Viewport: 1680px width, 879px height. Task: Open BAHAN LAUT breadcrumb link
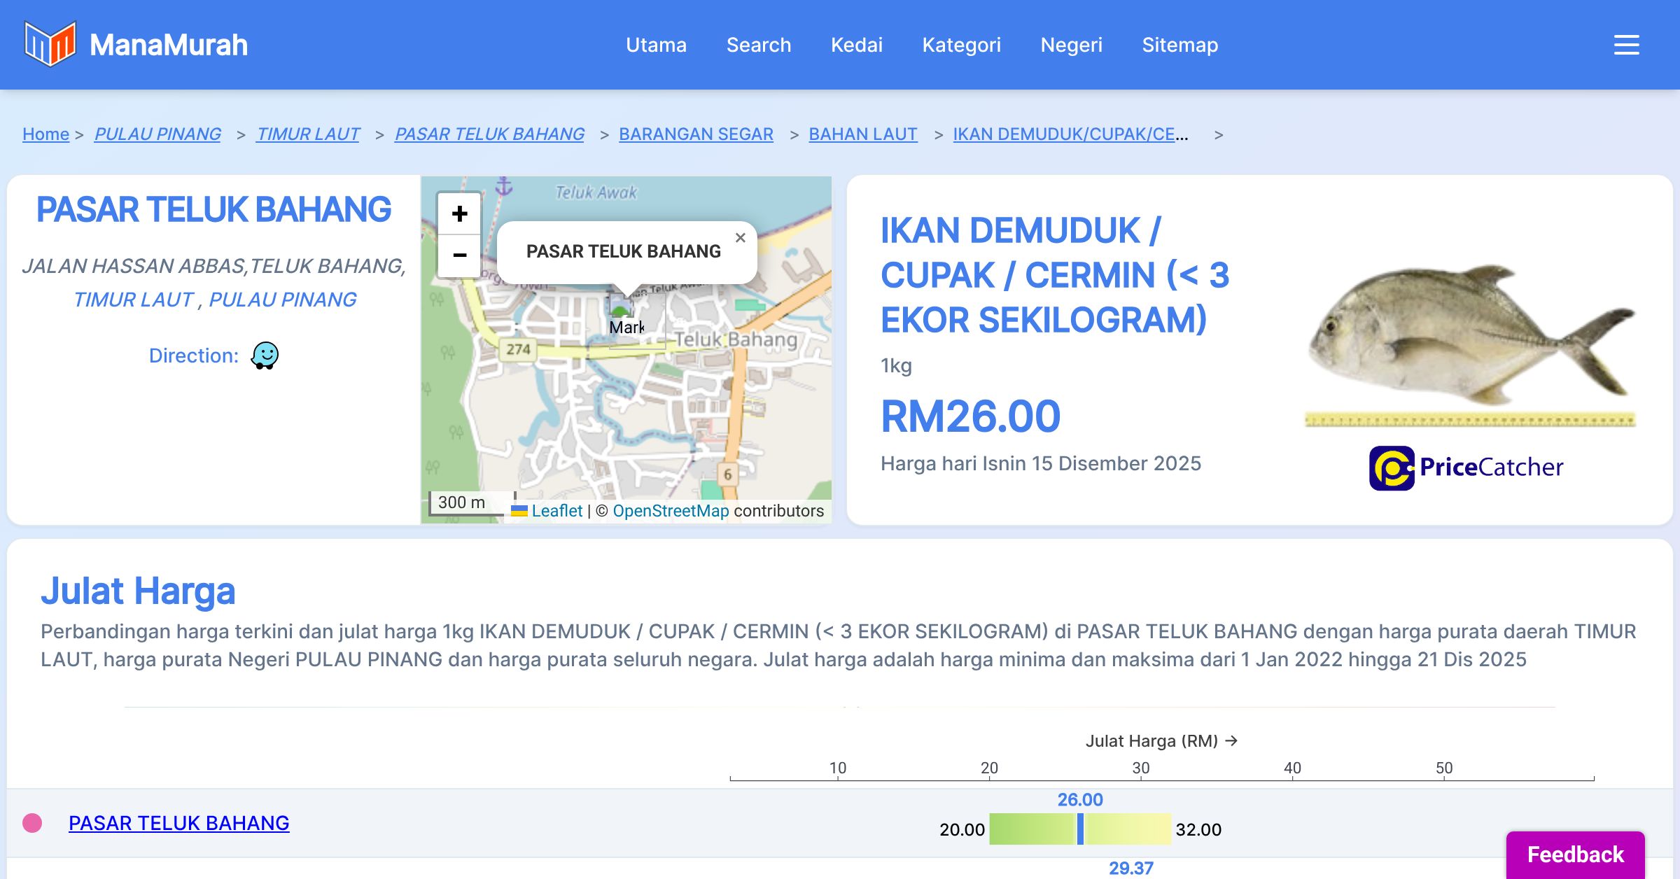862,134
